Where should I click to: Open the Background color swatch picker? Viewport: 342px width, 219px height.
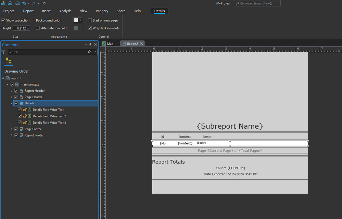pyautogui.click(x=77, y=20)
